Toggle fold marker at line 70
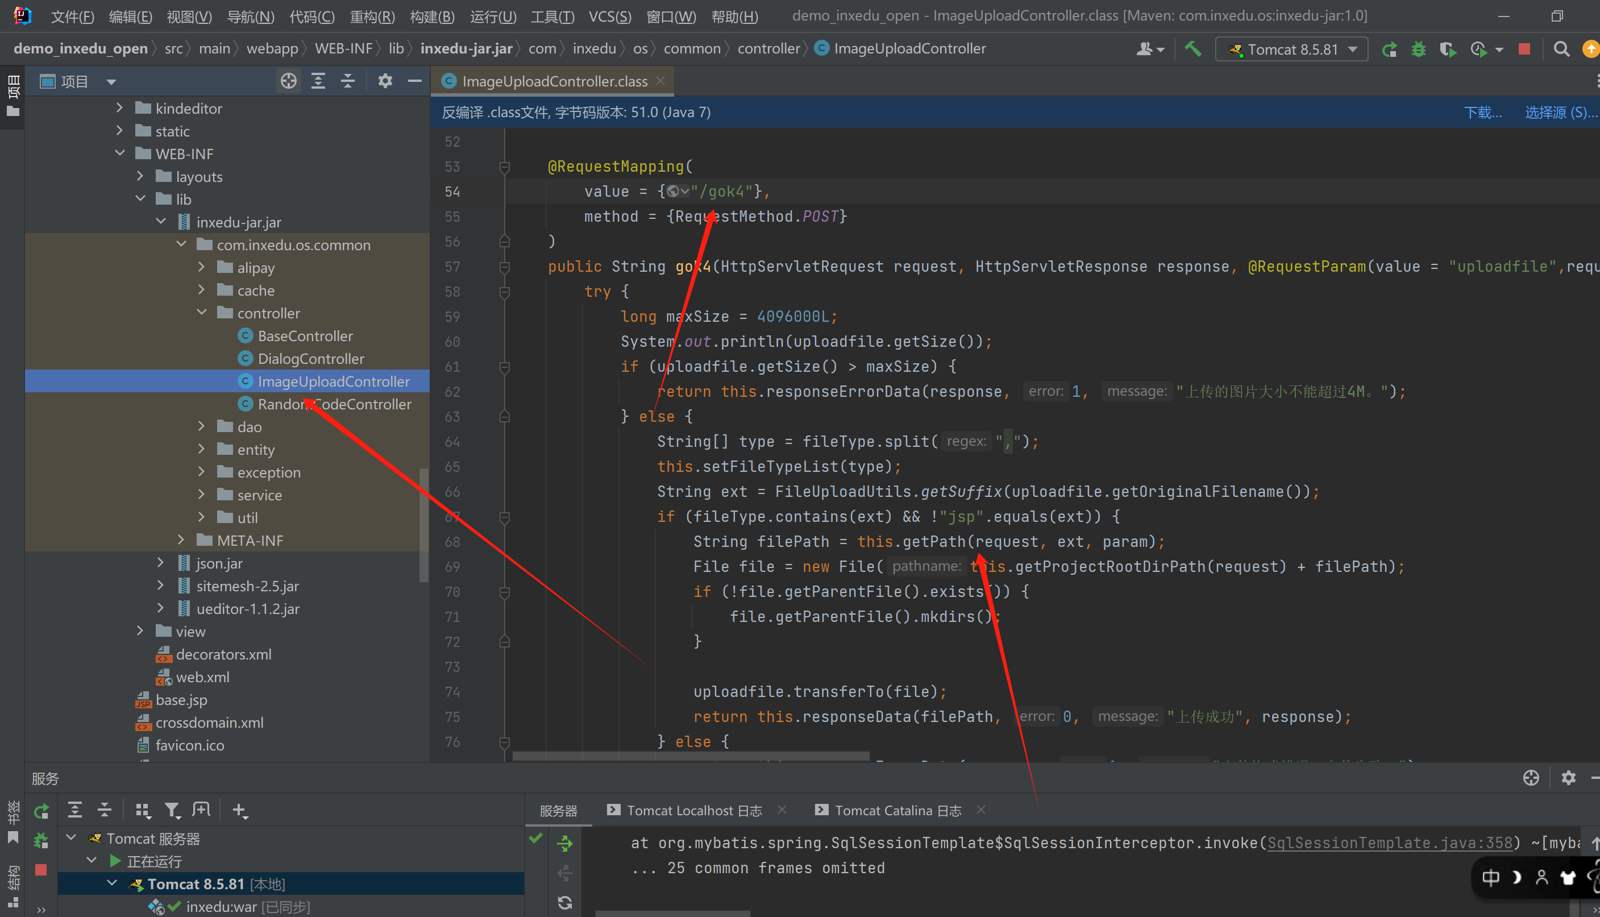1600x917 pixels. (504, 592)
